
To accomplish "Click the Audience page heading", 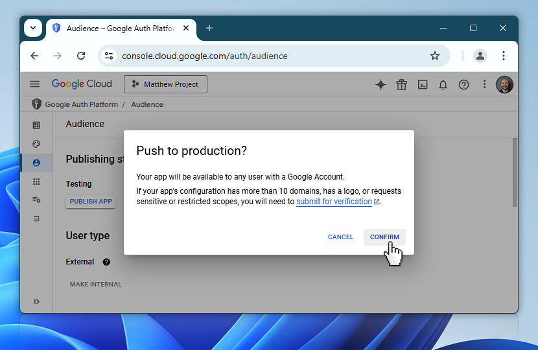I will point(85,124).
